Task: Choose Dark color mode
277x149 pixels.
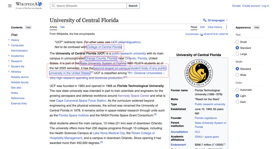Action: coord(237,102)
